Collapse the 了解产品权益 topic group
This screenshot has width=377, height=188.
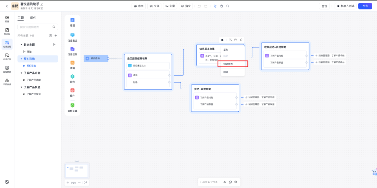tap(21, 87)
